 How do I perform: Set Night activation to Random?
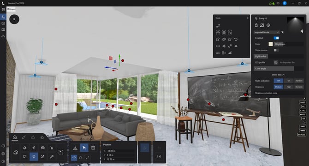coord(299,81)
